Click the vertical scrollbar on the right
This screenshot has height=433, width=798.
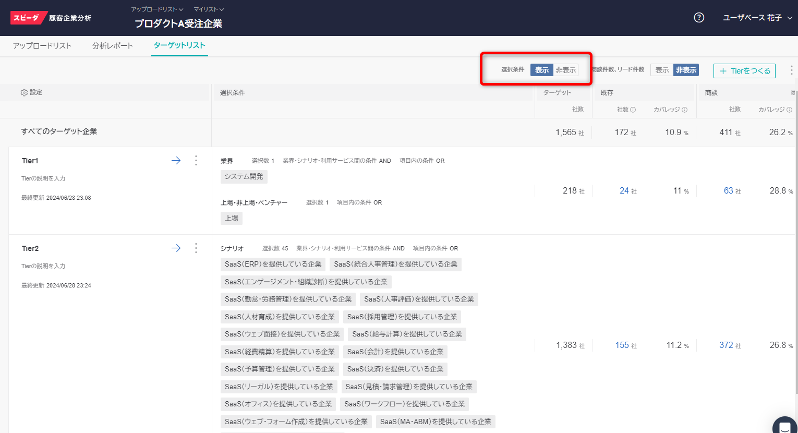(x=794, y=235)
